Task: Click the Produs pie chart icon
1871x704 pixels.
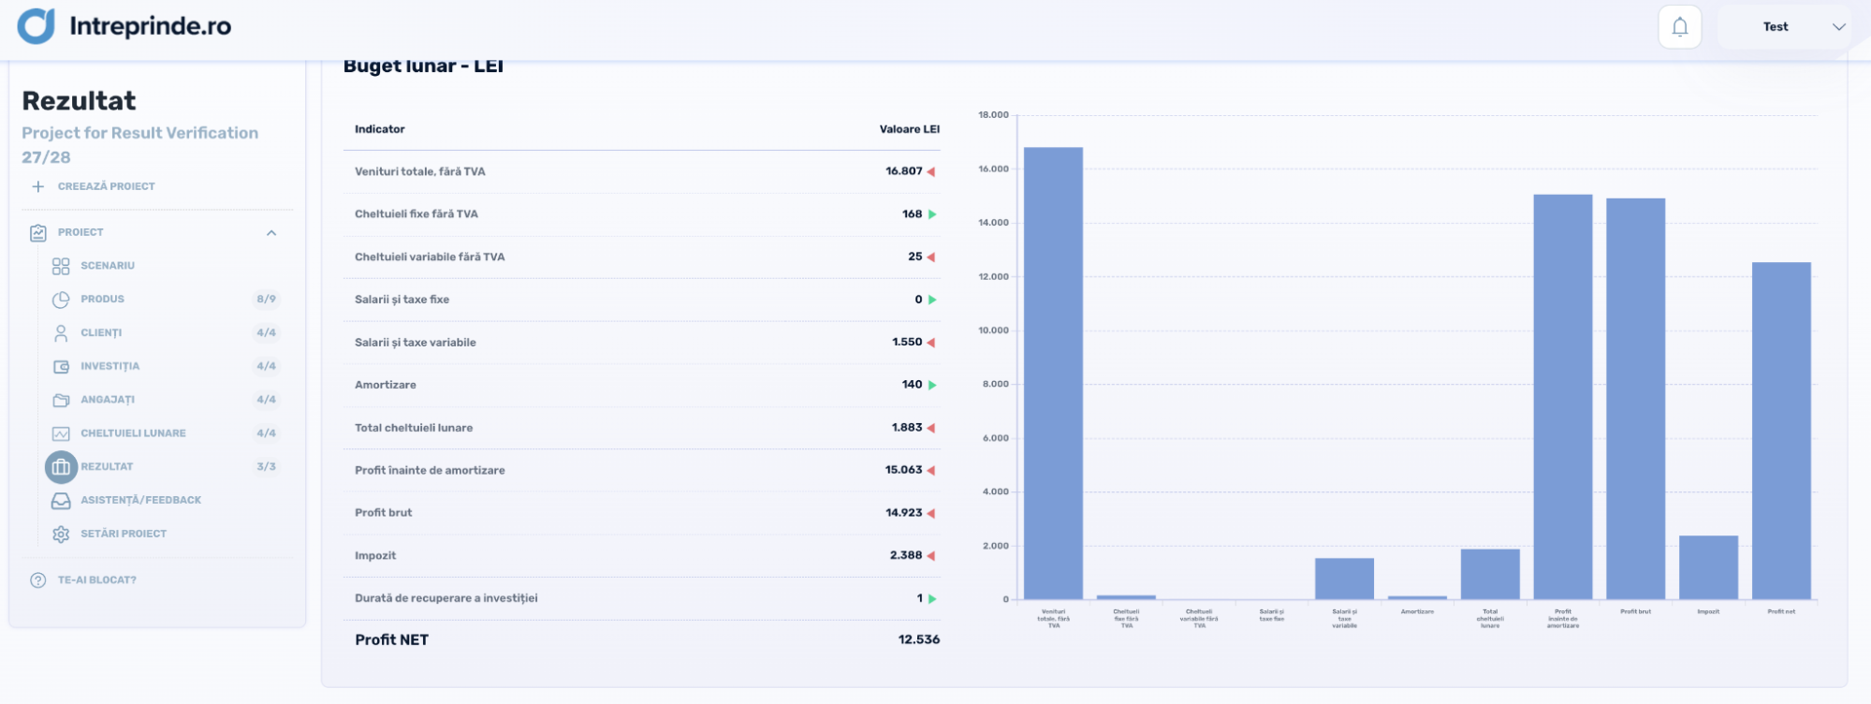Action: coord(61,300)
